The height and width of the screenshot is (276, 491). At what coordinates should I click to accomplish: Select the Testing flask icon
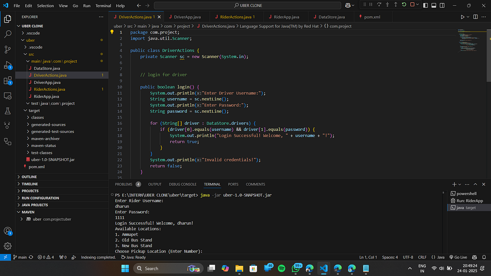[x=8, y=111]
